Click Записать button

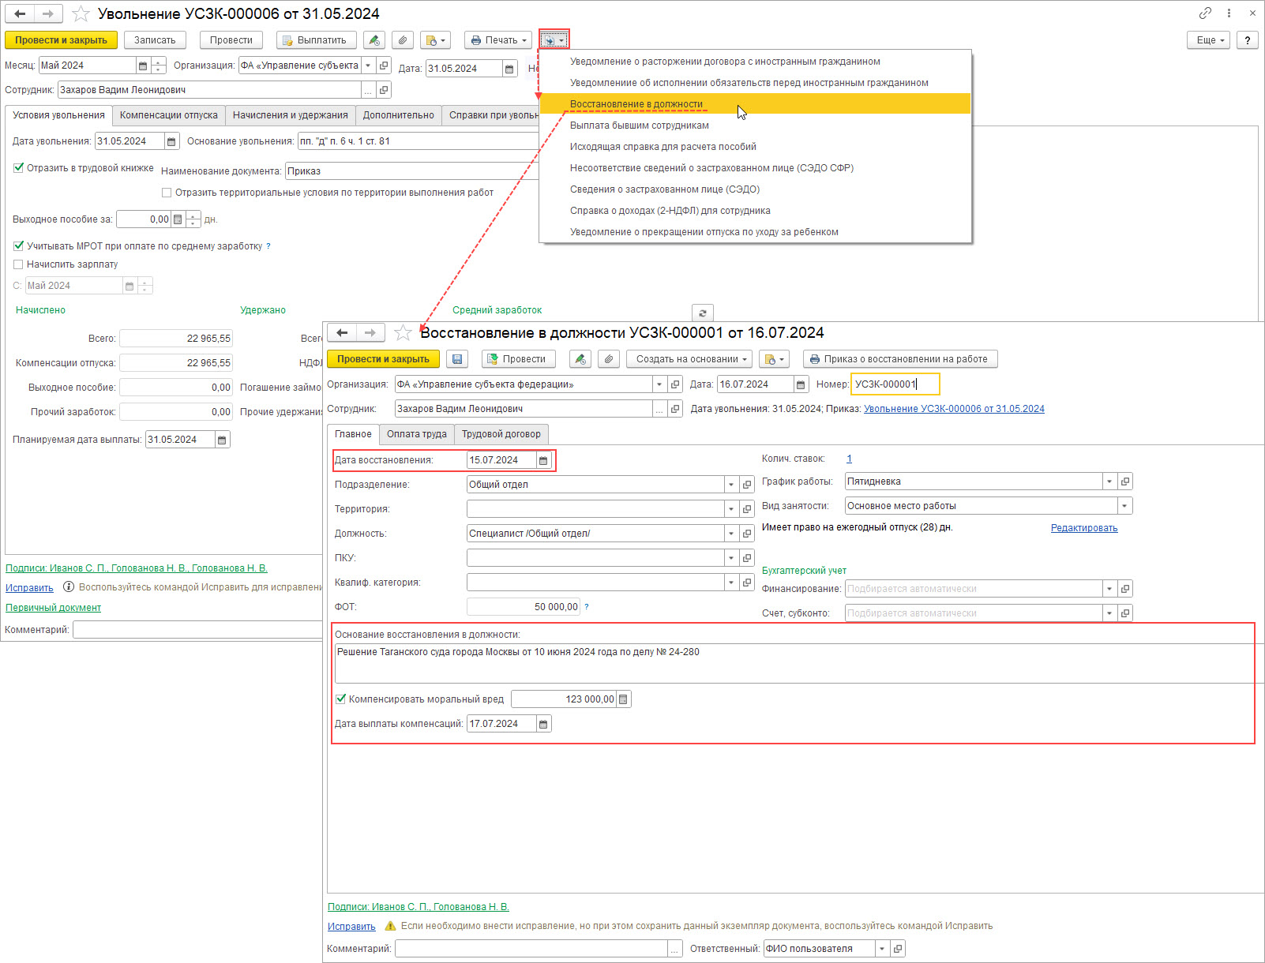coord(155,40)
